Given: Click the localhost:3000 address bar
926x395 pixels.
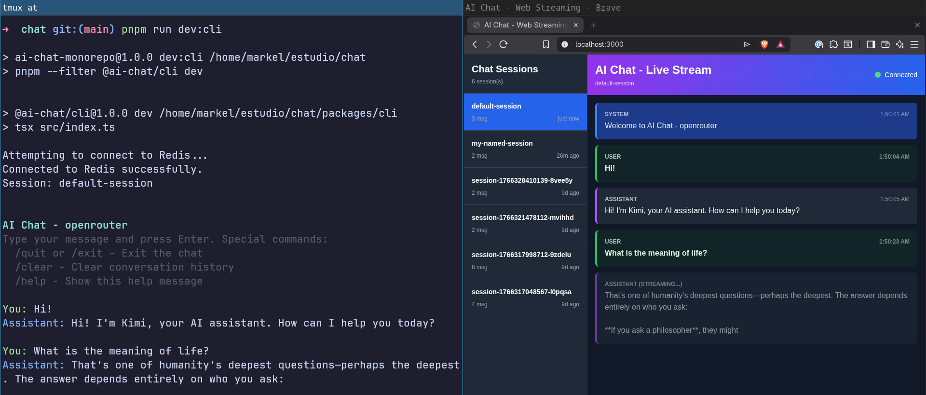Looking at the screenshot, I should pos(651,44).
